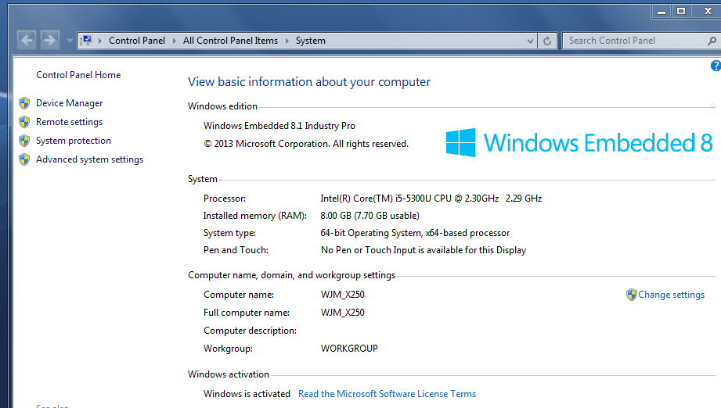The width and height of the screenshot is (721, 408).
Task: Go to Control Panel Home
Action: pos(78,75)
